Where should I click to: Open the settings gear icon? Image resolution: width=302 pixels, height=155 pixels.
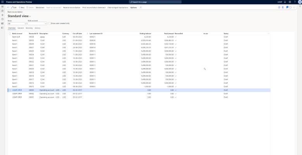click(290, 2)
